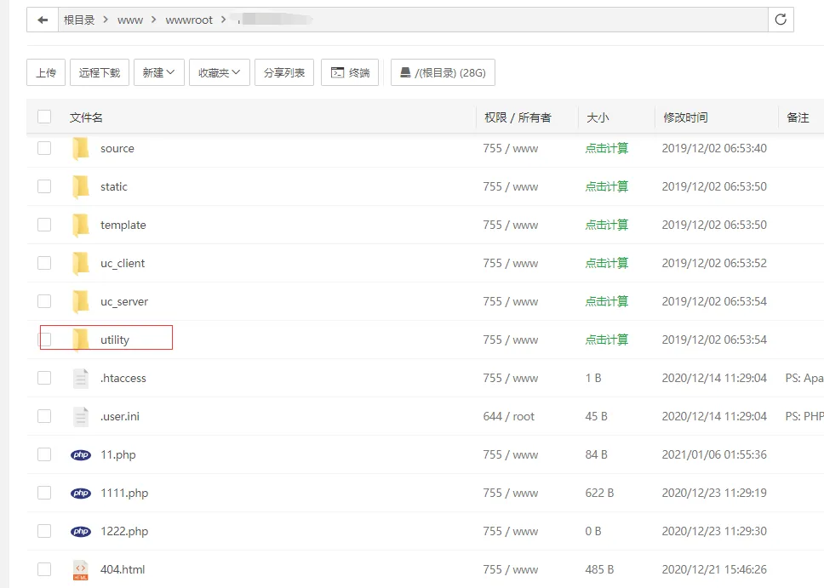Select the checkbox beside .user.ini
The image size is (824, 588).
click(x=44, y=416)
